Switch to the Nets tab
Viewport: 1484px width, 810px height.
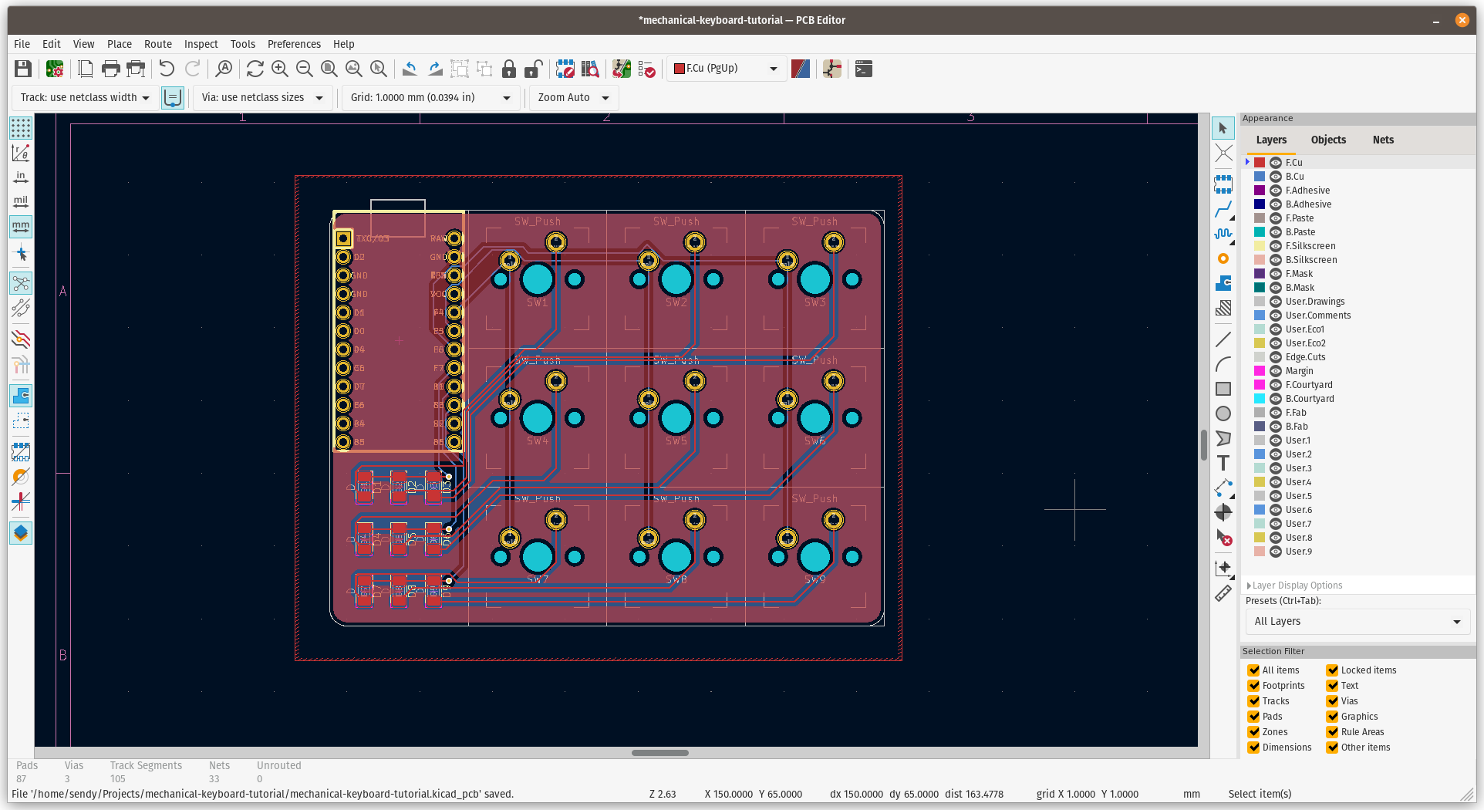pyautogui.click(x=1382, y=140)
